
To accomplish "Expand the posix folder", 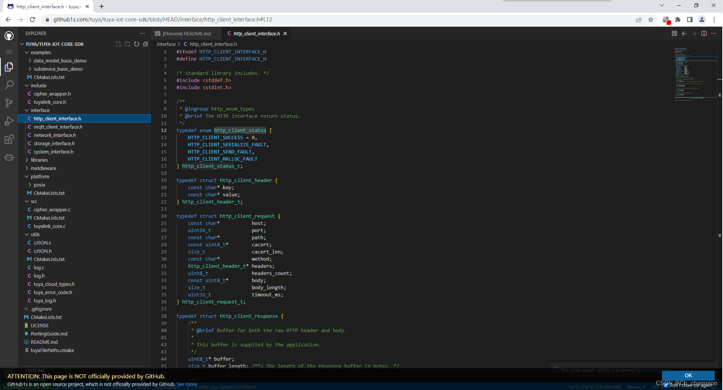I will [x=30, y=185].
